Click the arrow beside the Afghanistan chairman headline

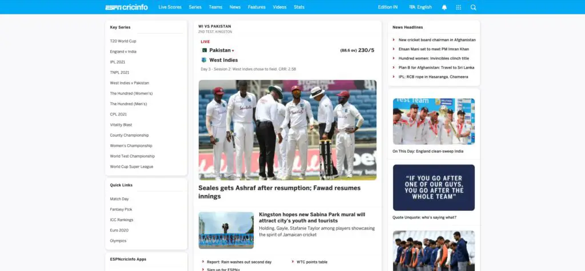(394, 40)
